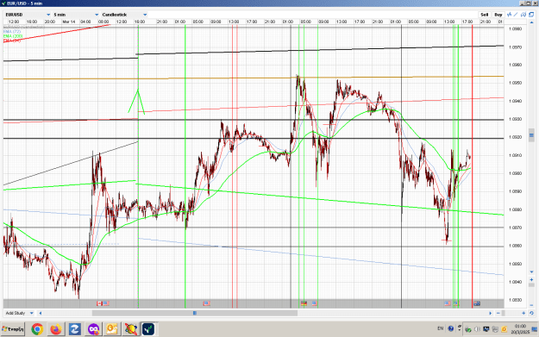The image size is (539, 337).
Task: Select the draw trend line tool
Action: coord(516,15)
